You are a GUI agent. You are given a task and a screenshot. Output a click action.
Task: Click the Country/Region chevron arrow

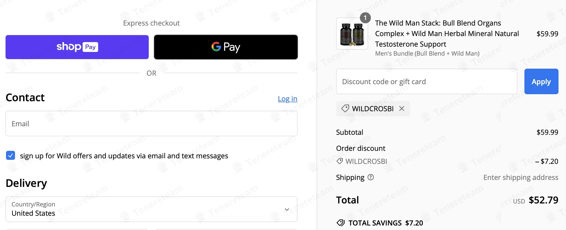(287, 209)
